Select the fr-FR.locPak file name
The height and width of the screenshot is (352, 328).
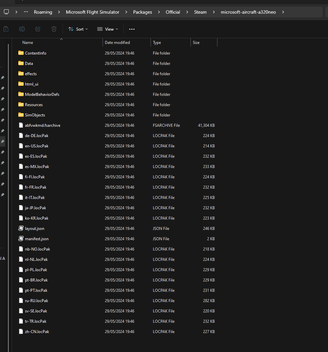tap(36, 187)
